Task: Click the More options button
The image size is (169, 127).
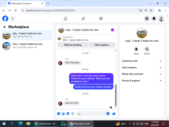Action: pos(102,45)
